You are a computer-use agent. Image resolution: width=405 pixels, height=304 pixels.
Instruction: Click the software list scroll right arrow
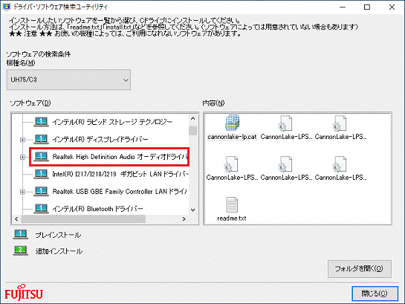pos(184,219)
